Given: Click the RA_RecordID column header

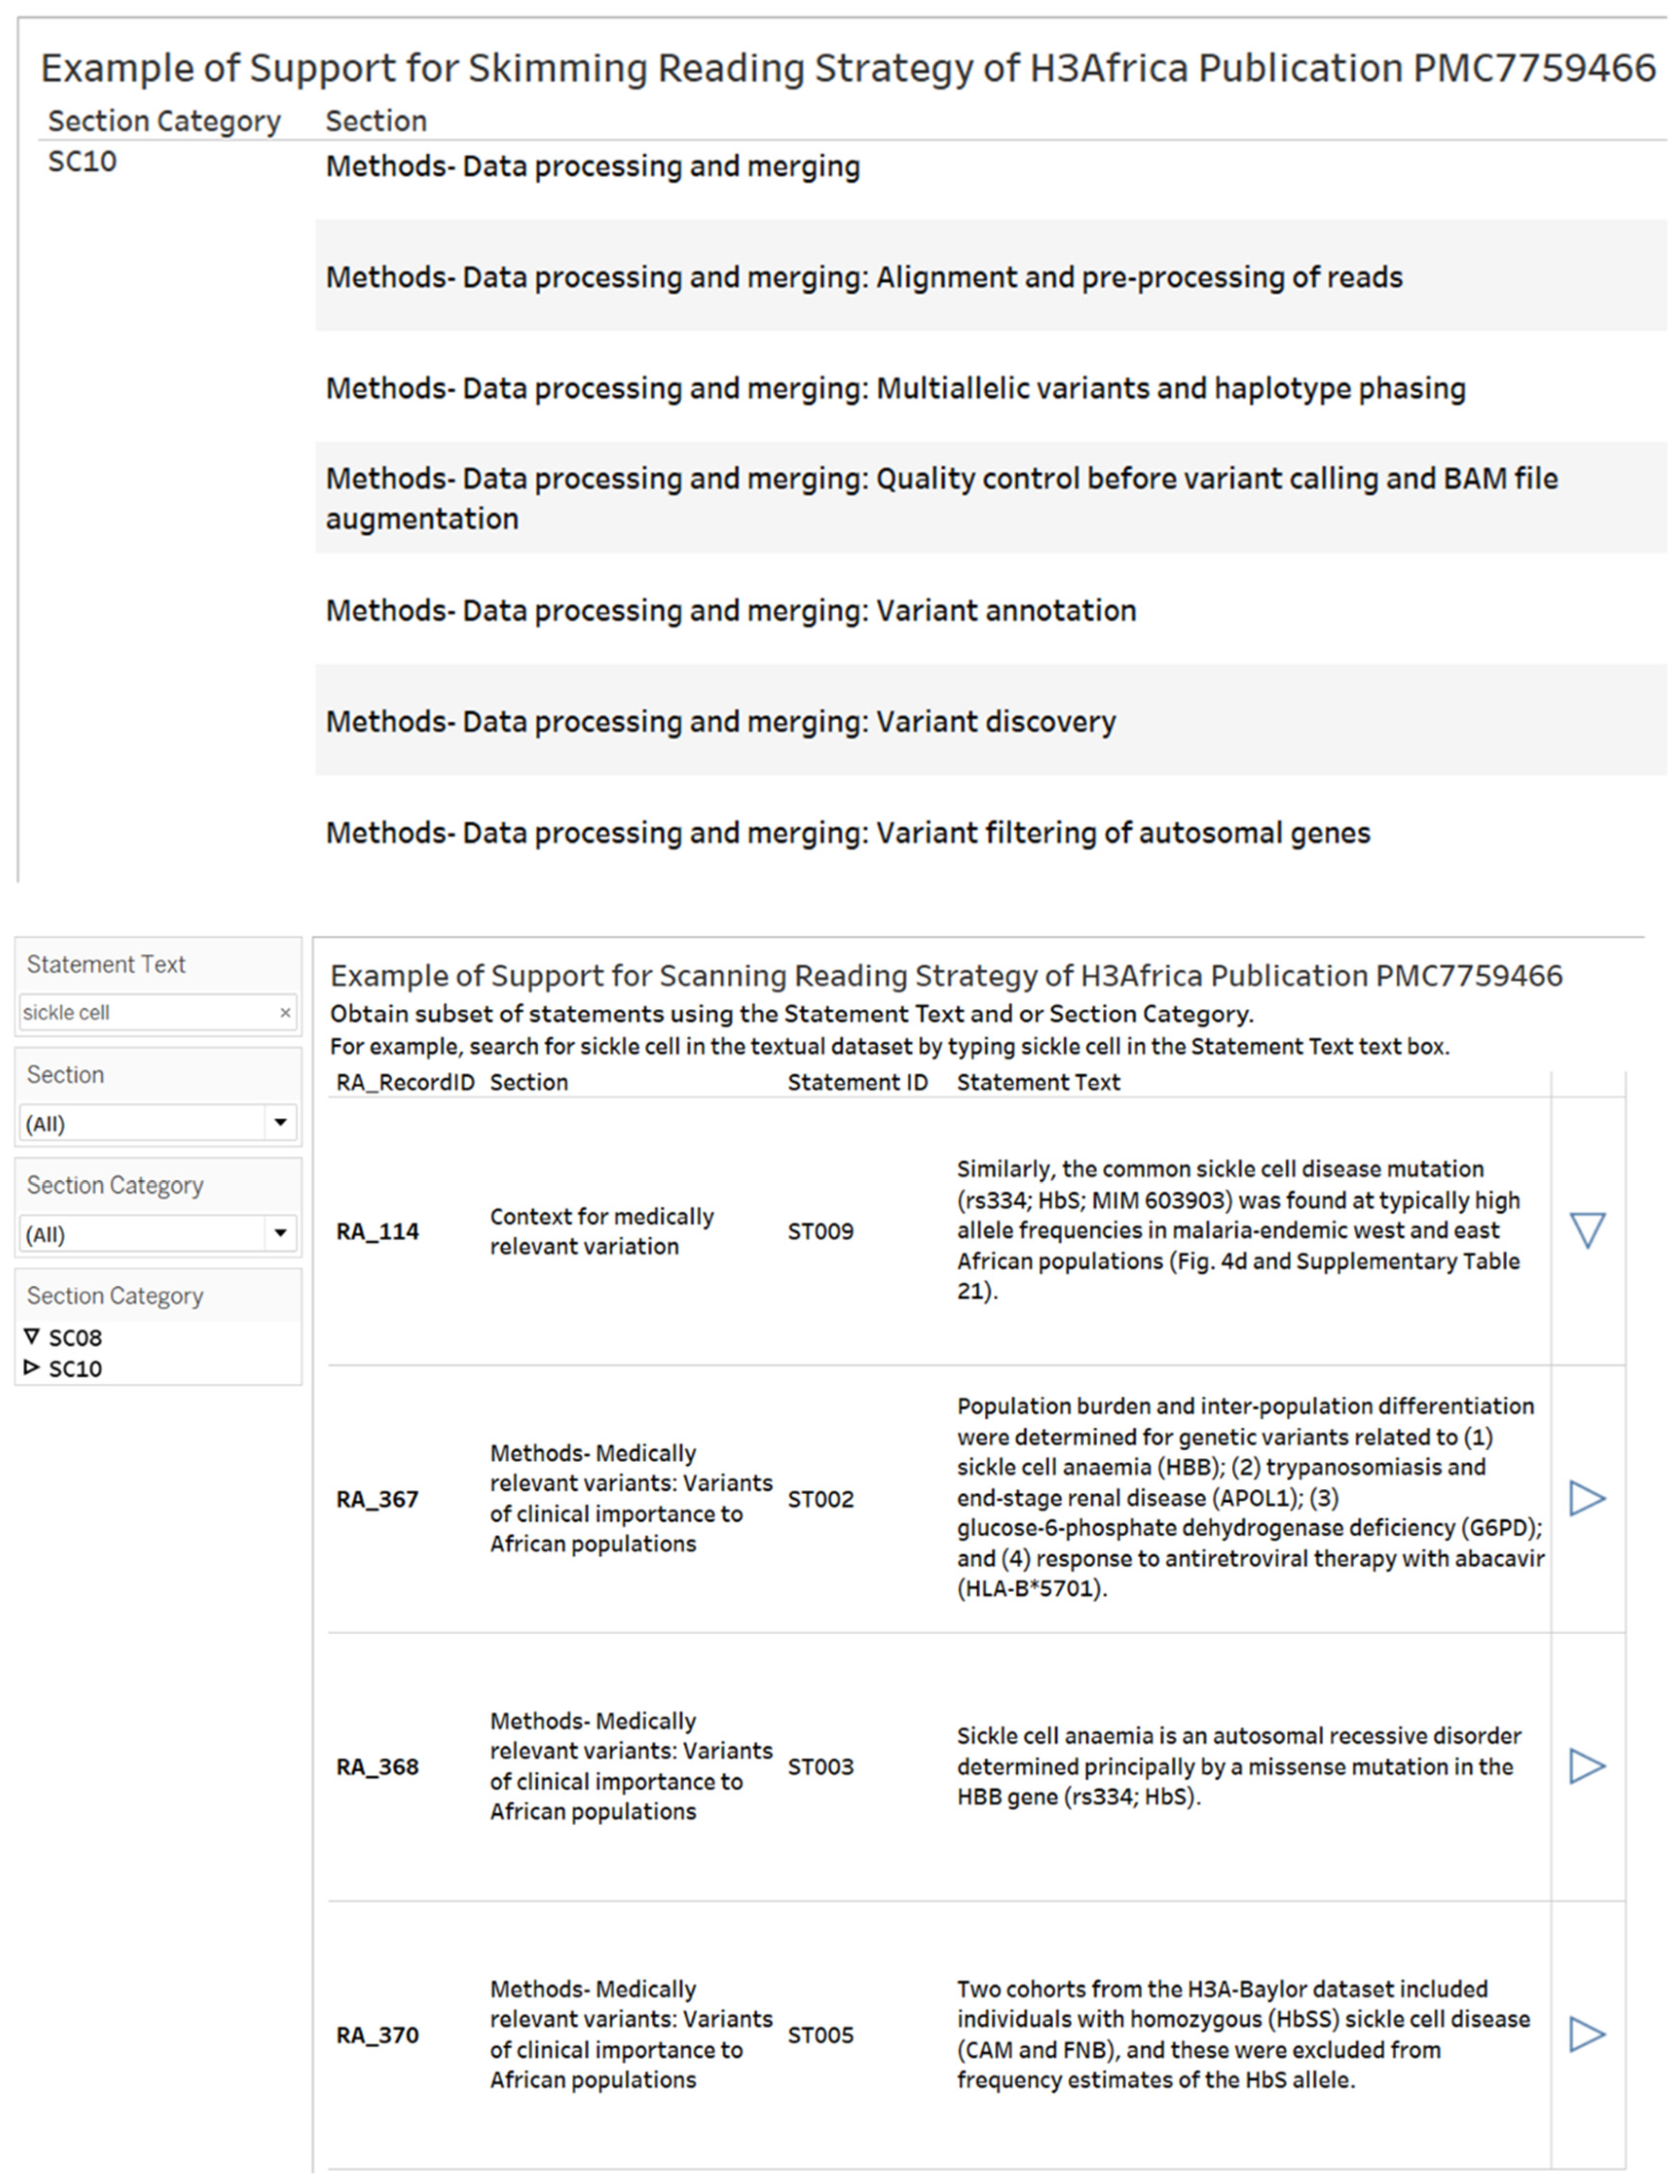Looking at the screenshot, I should (x=405, y=1082).
